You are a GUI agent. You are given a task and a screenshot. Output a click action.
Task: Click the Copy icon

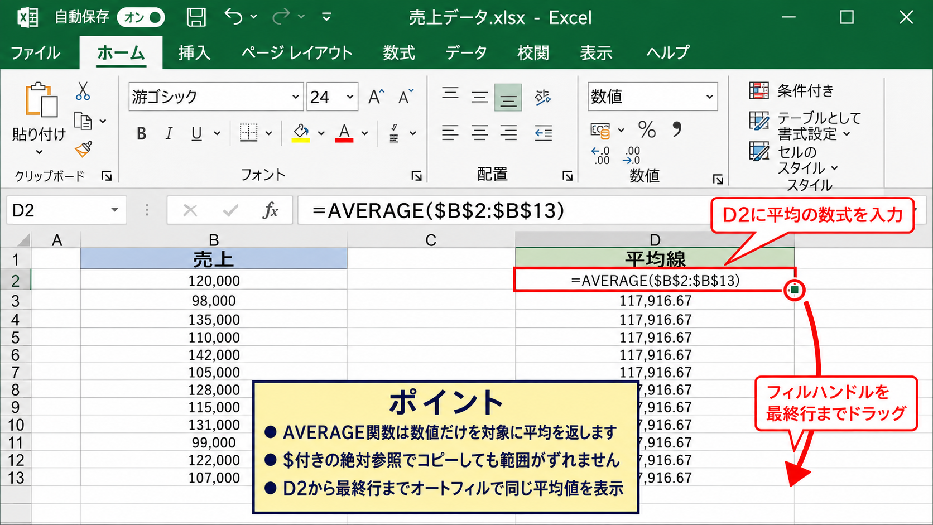click(x=83, y=121)
